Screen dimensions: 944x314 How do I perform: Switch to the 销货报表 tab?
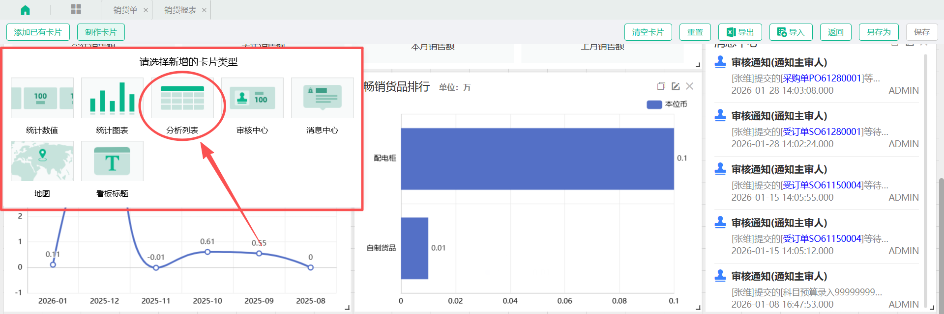180,10
